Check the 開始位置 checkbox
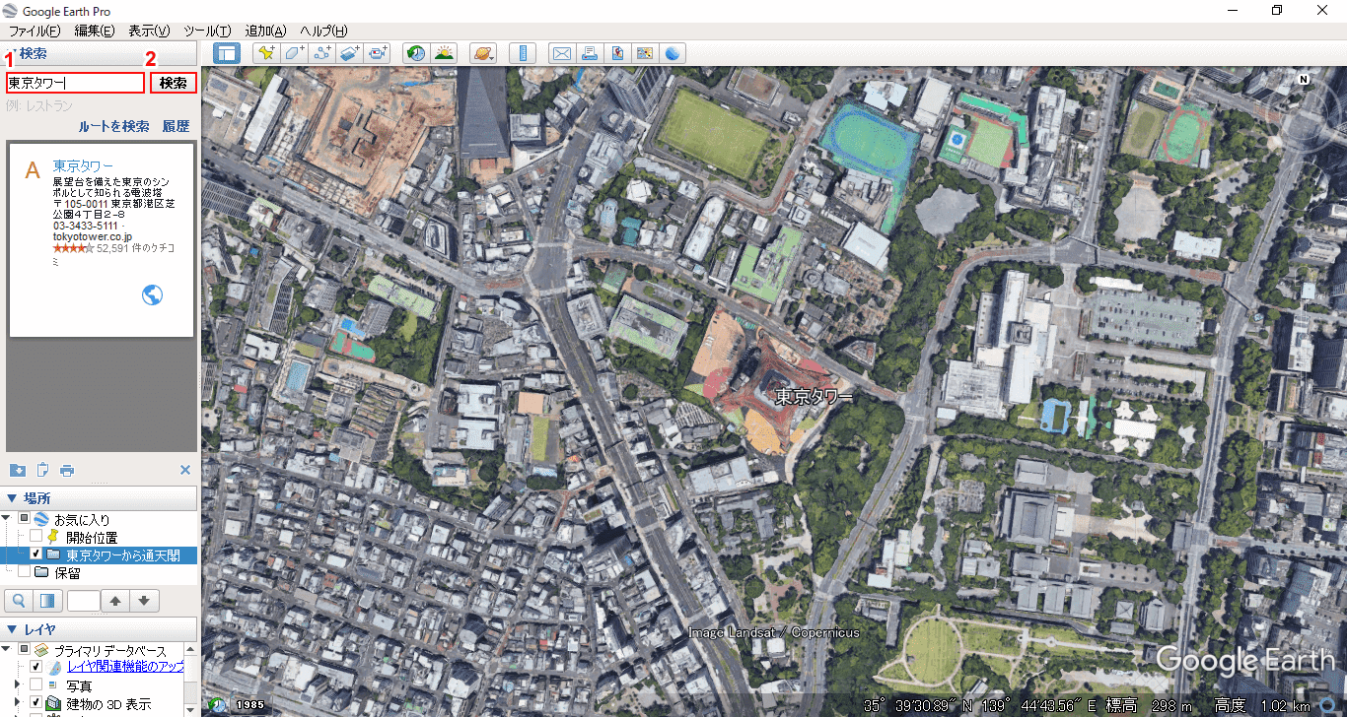Viewport: 1347px width, 717px height. (36, 537)
